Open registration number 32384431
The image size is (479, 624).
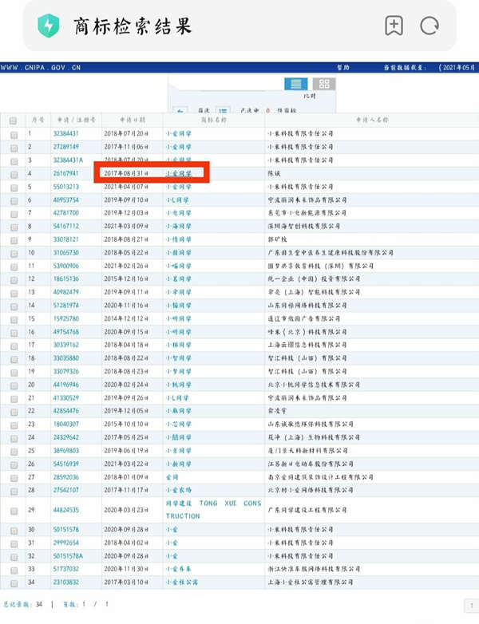(x=65, y=133)
